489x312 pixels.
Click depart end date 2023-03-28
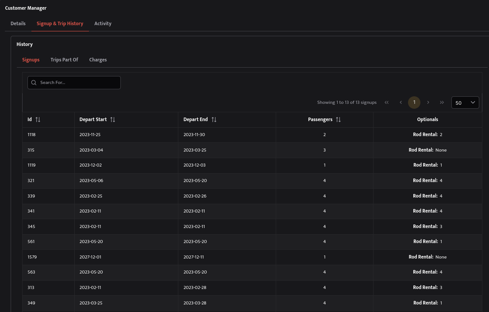(x=195, y=303)
